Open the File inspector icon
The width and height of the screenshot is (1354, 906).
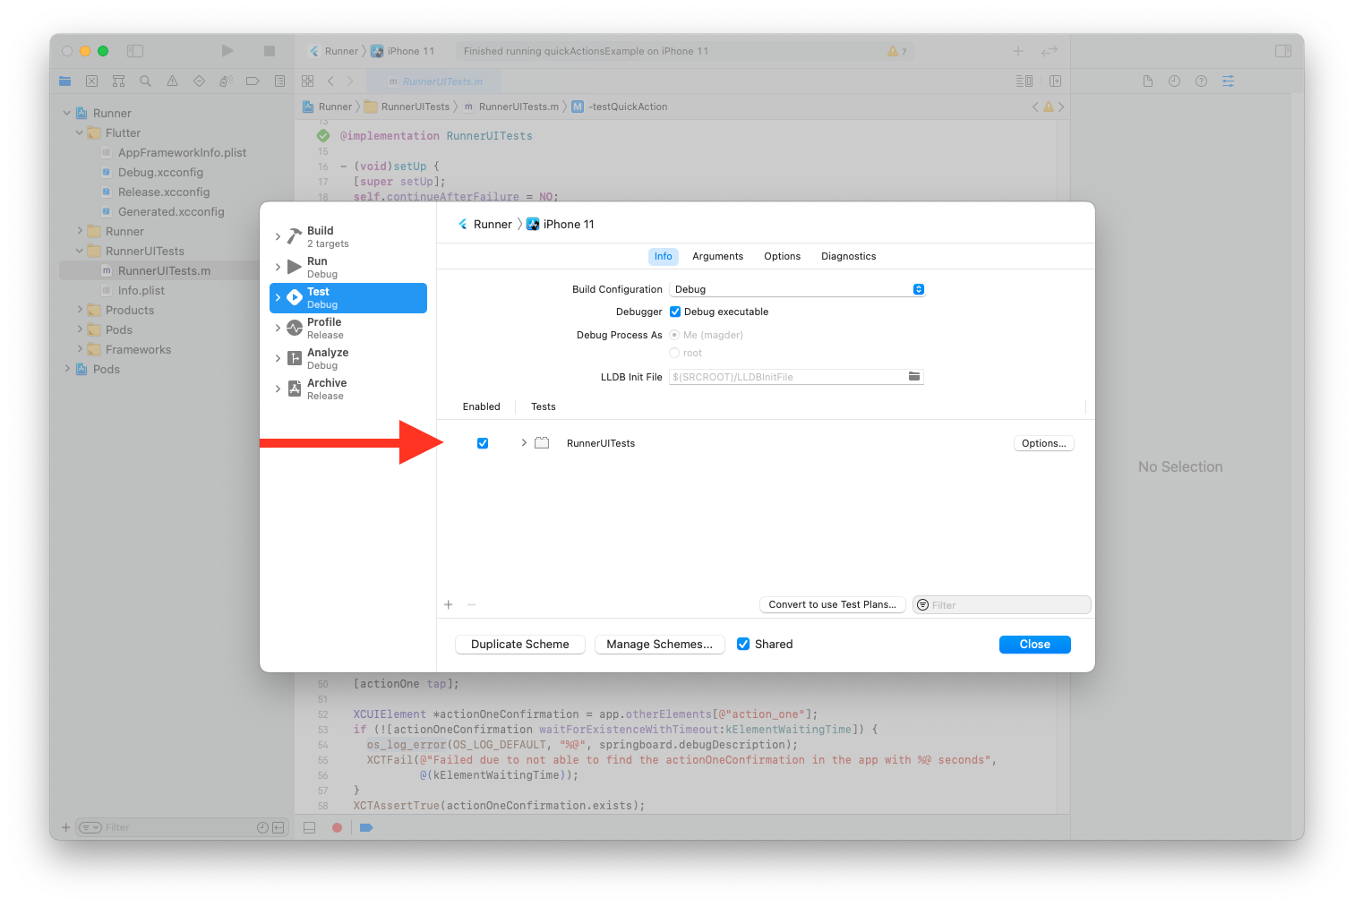[x=1148, y=81]
